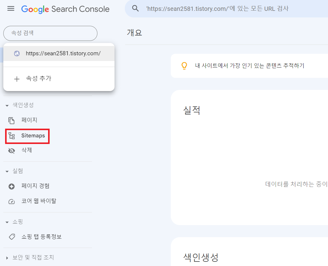328x266 pixels.
Task: Click the speedometer icon for 코어 웹 바이탈
Action: pos(11,202)
